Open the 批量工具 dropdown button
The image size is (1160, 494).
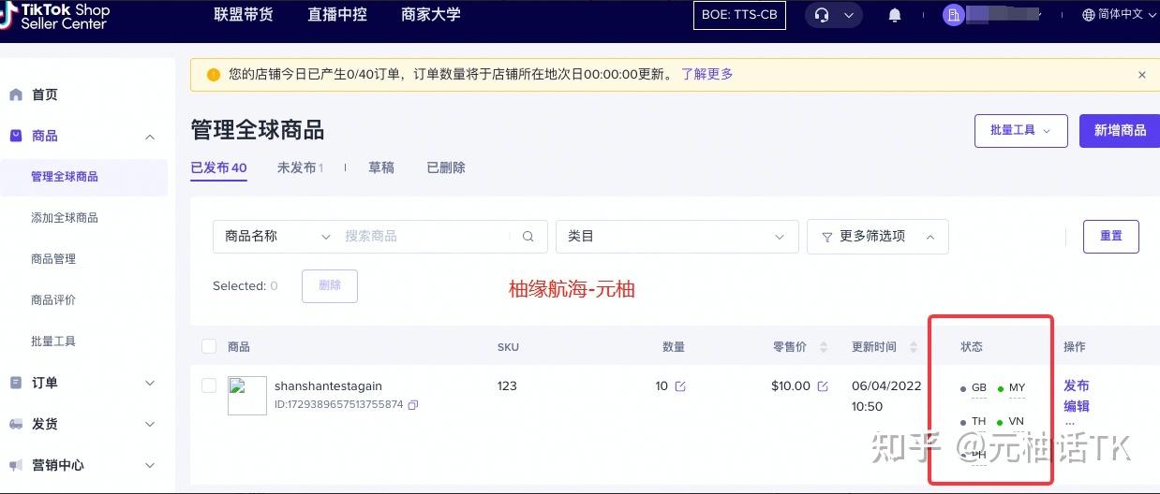[1021, 130]
